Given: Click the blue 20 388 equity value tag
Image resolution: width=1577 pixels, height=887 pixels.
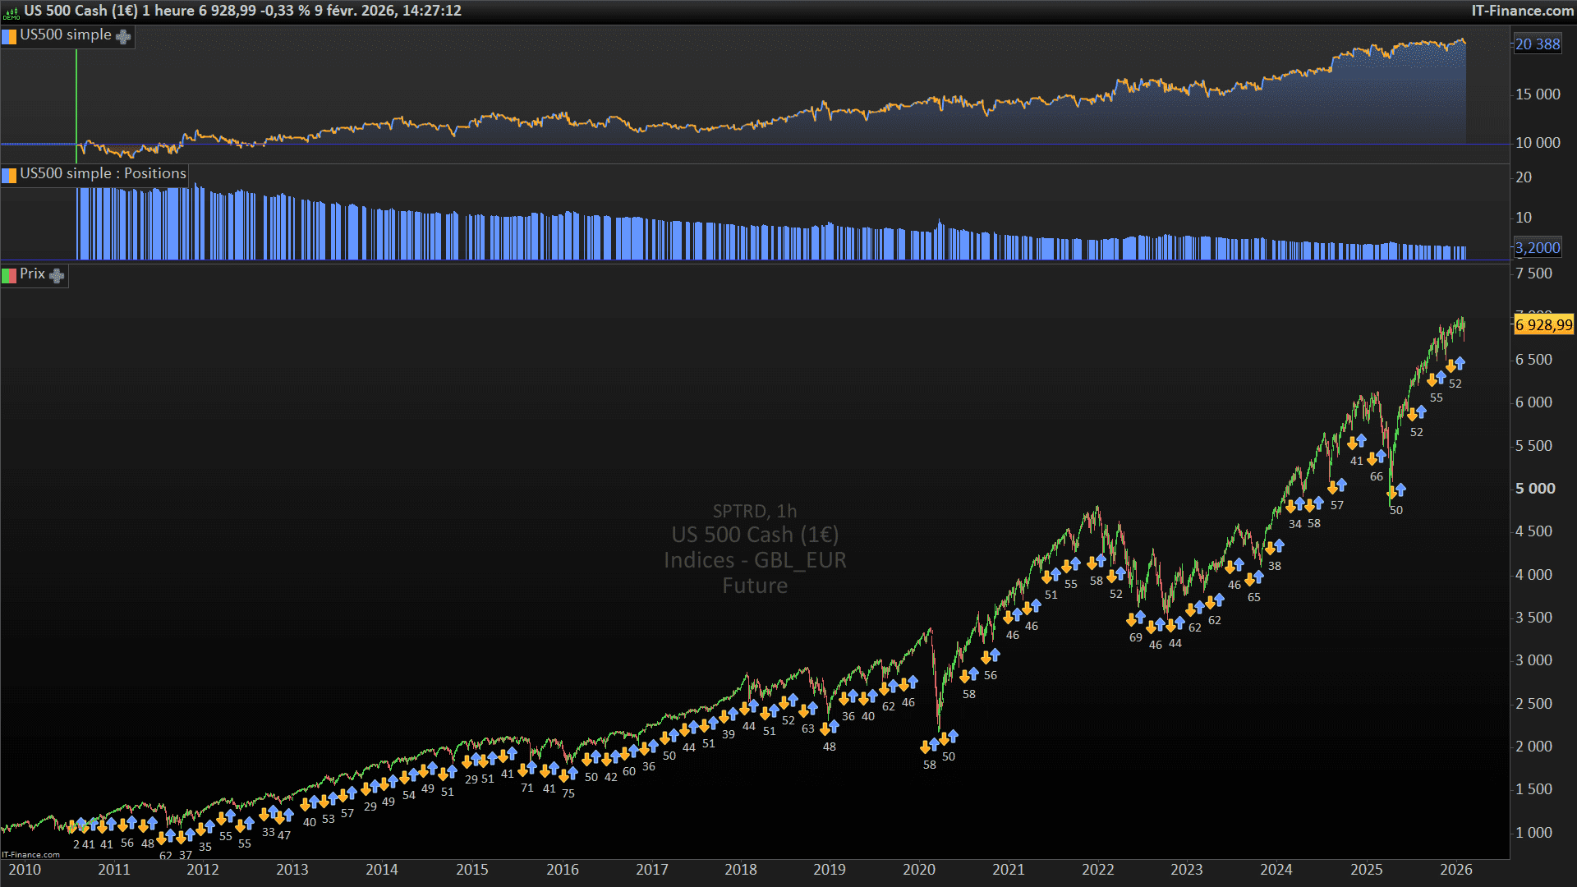Looking at the screenshot, I should click(x=1537, y=44).
